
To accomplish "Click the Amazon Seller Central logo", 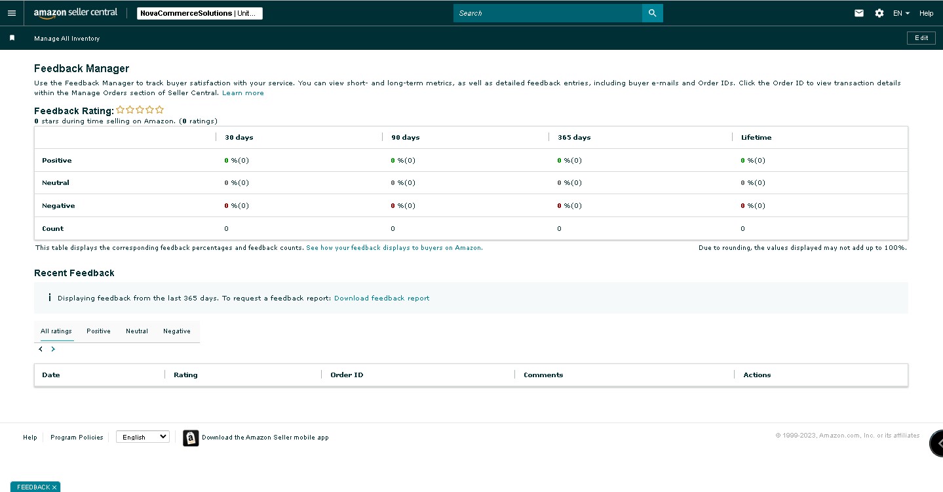I will coord(75,13).
